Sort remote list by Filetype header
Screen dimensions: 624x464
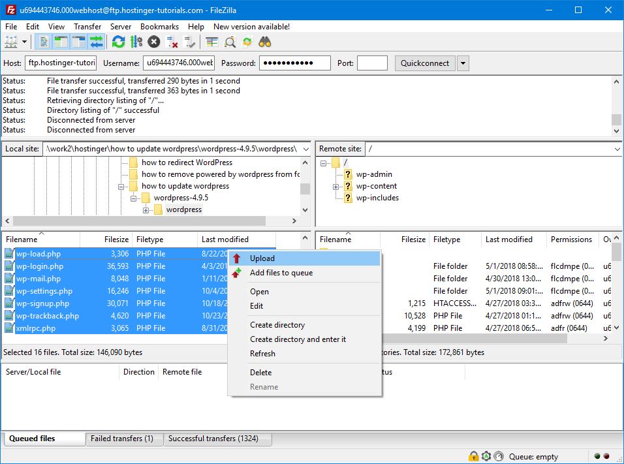455,239
